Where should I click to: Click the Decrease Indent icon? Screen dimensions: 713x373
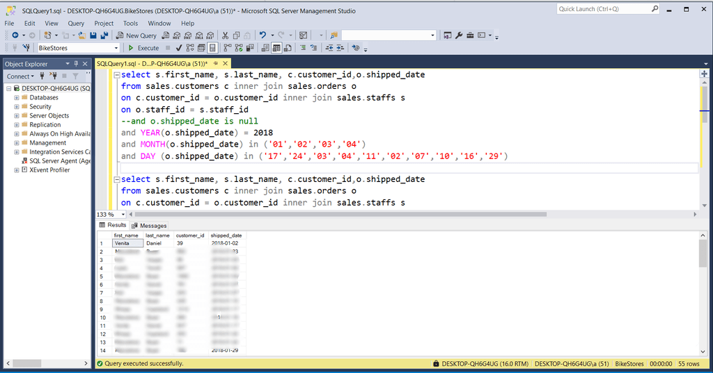(329, 48)
